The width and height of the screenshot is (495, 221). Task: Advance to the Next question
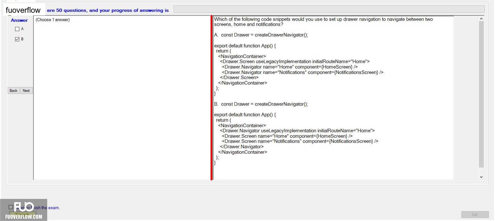point(26,91)
